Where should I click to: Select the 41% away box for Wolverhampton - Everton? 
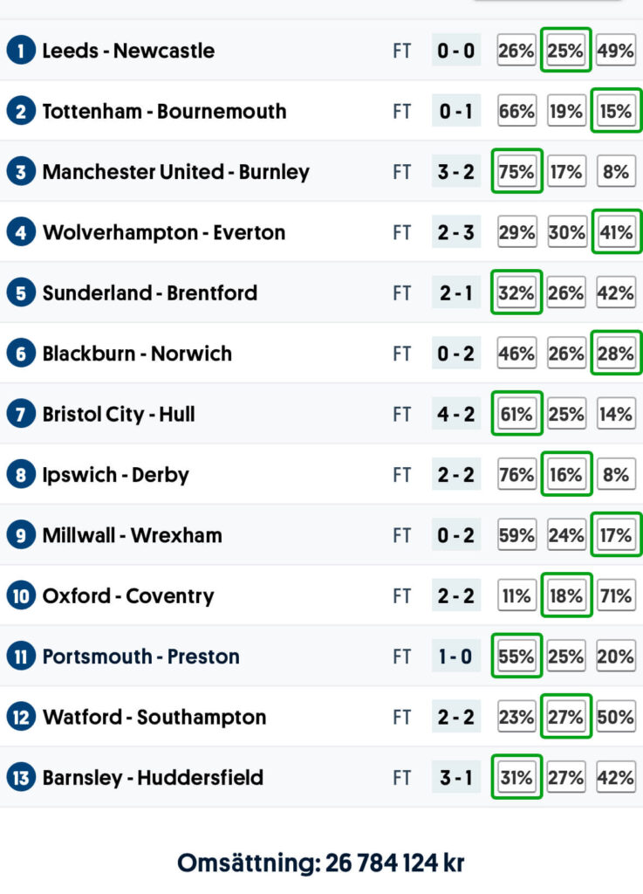click(615, 233)
